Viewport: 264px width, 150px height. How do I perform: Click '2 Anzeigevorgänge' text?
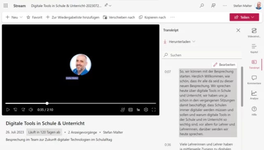pos(82,132)
